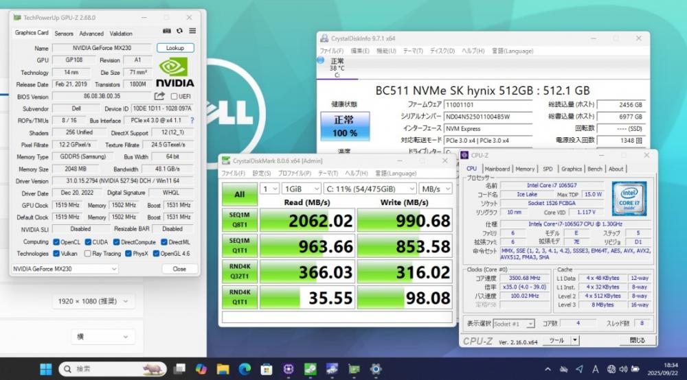Open Microsoft Edge from the taskbar
This screenshot has width=687, height=380.
[x=245, y=369]
